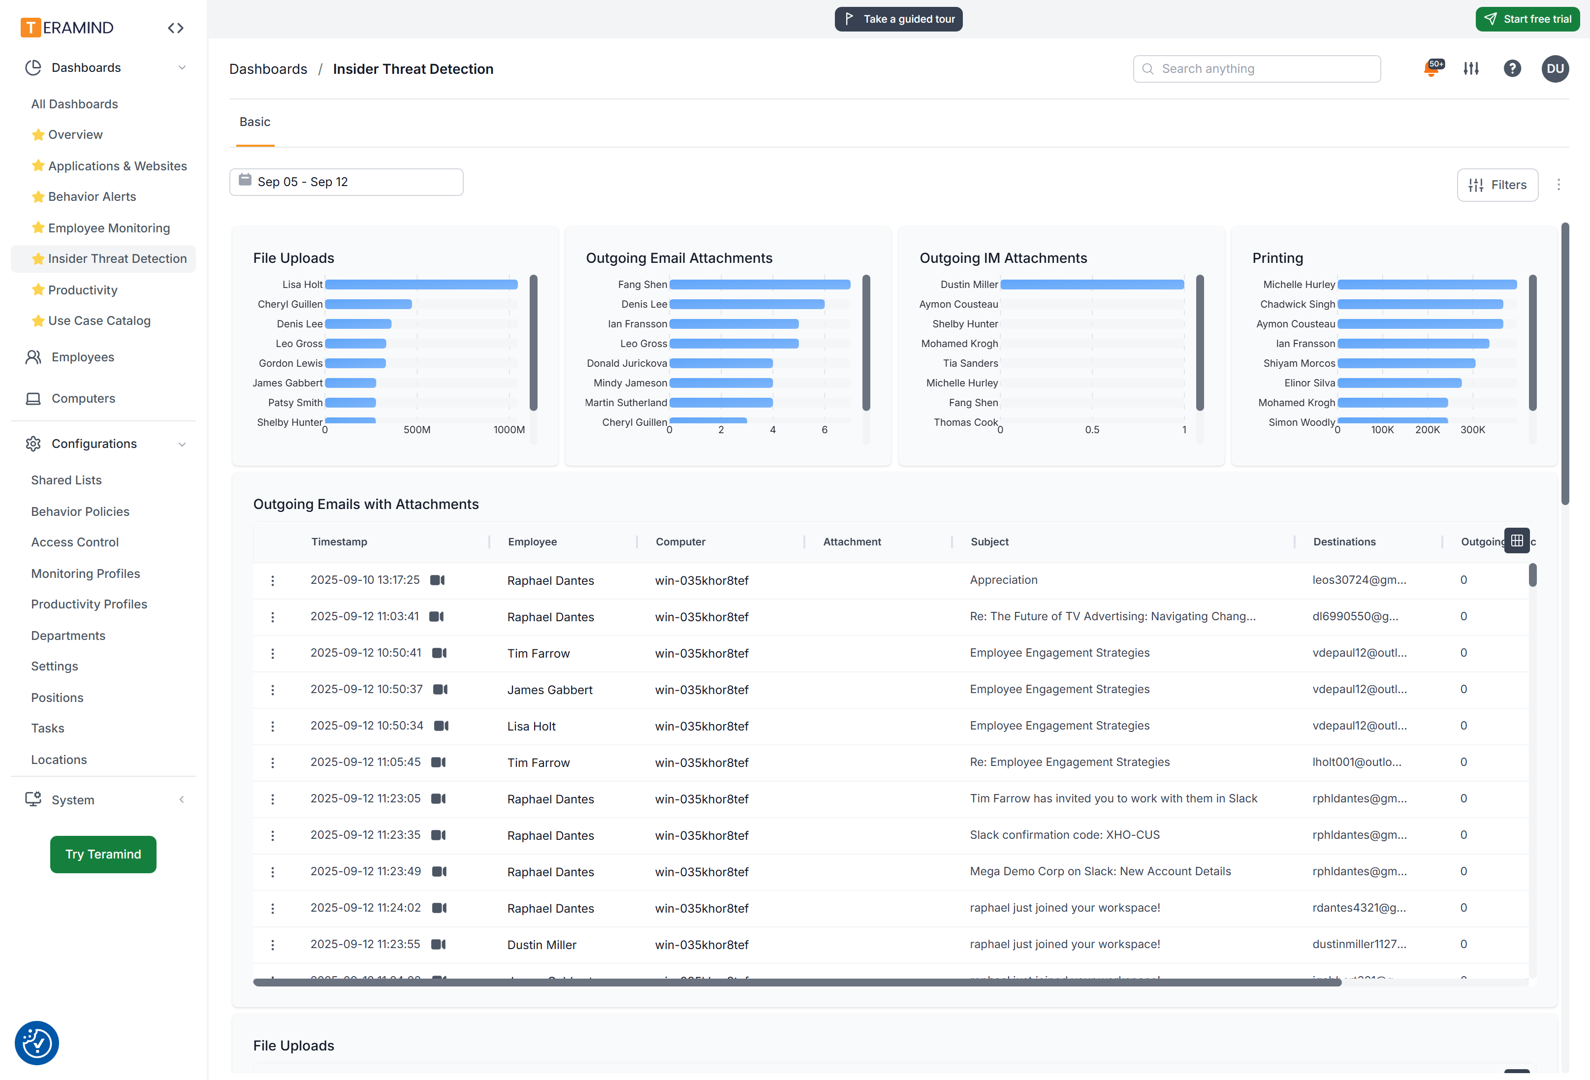Open row menu for Mega Demo Corp email
This screenshot has height=1080, width=1590.
pyautogui.click(x=272, y=872)
